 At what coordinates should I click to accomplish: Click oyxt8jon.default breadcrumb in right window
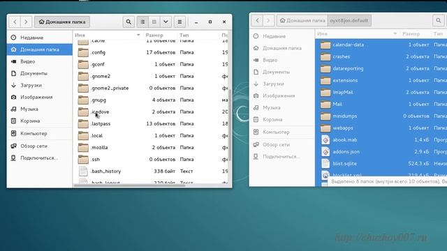(349, 20)
